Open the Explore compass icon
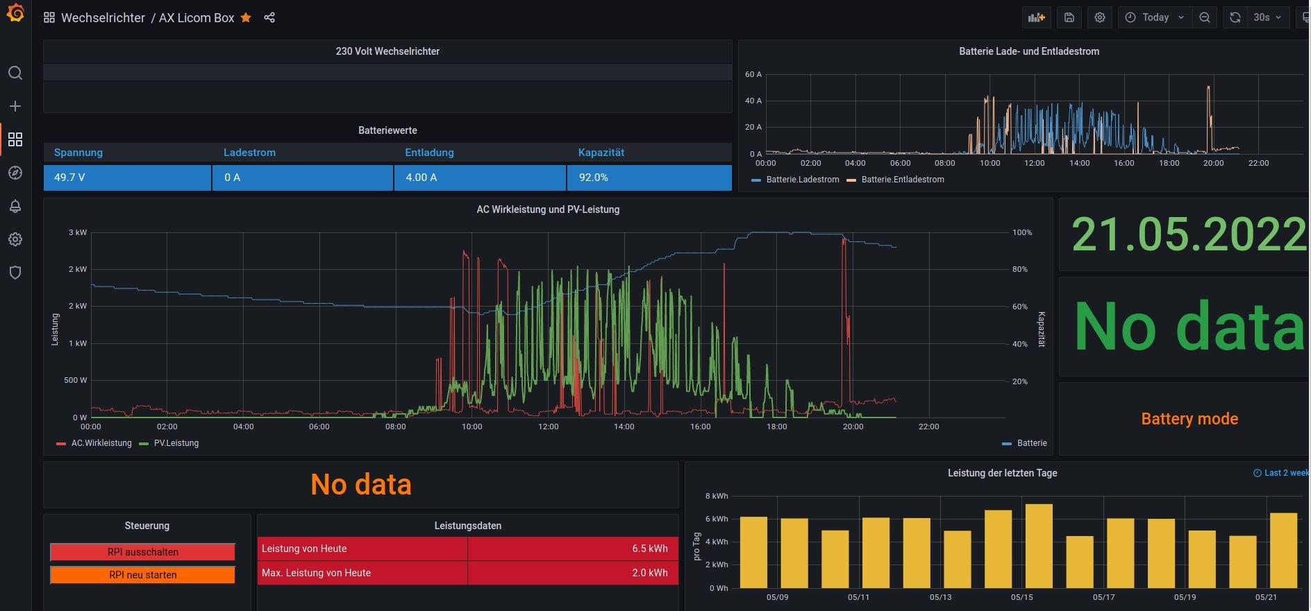1311x611 pixels. (x=15, y=173)
